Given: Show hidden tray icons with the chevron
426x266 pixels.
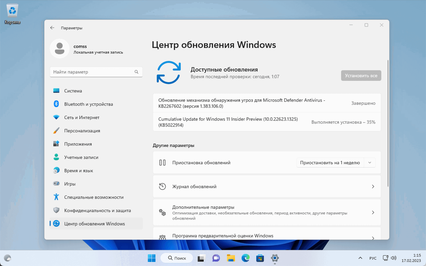Looking at the screenshot, I should pos(360,258).
